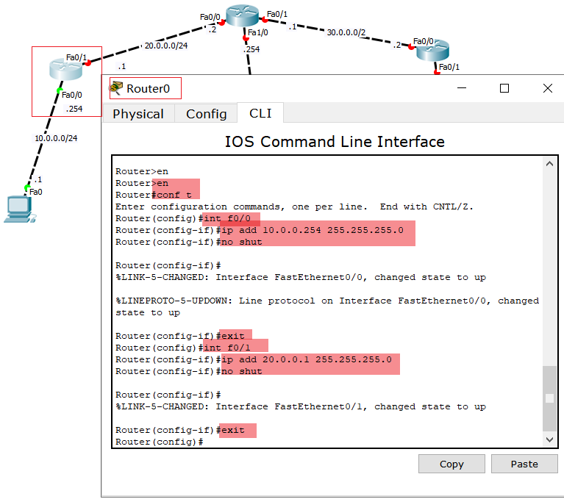Click the CLI scrollbar down arrow
The image size is (564, 499).
(549, 439)
